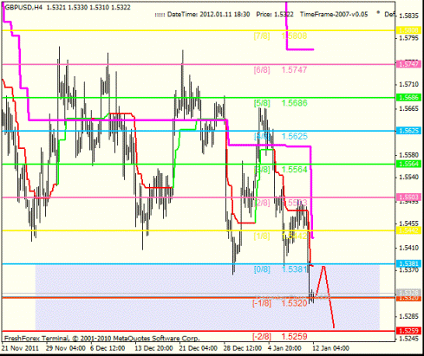Click the 1.5410 price scale tick

[x=408, y=248]
